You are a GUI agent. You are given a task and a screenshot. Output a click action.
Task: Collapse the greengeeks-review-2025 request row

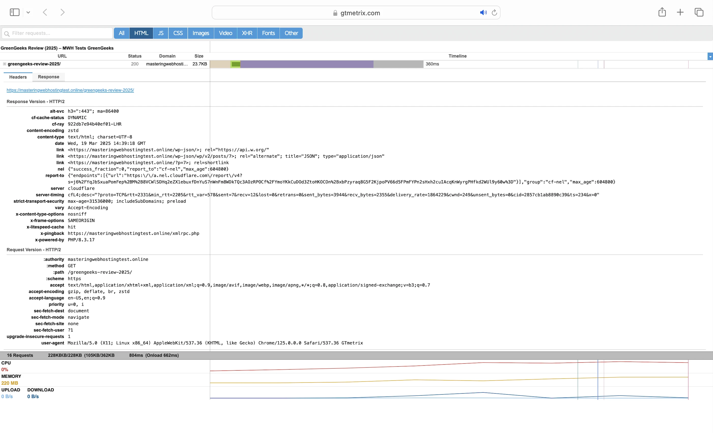pyautogui.click(x=5, y=64)
